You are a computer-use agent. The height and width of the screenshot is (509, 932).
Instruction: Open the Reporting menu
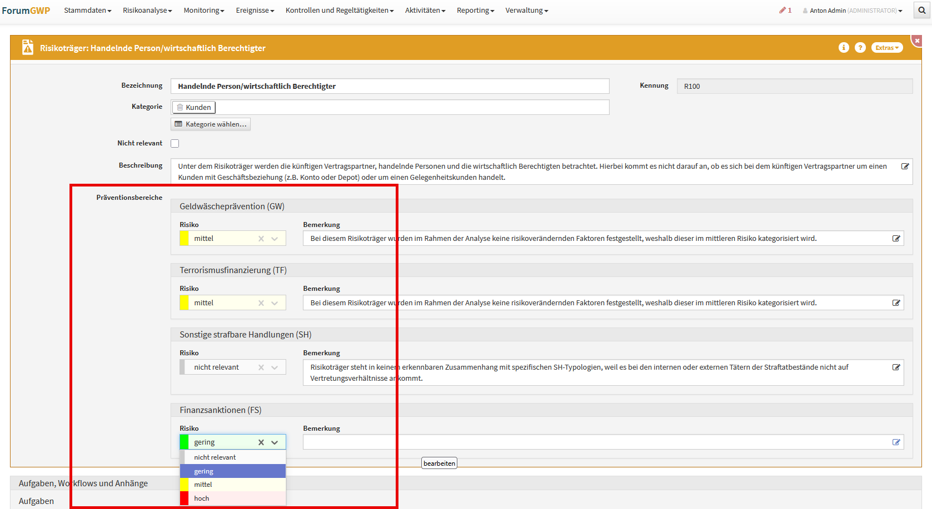(475, 11)
